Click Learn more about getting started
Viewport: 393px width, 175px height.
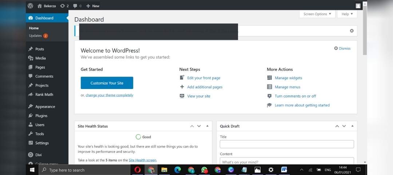(302, 105)
